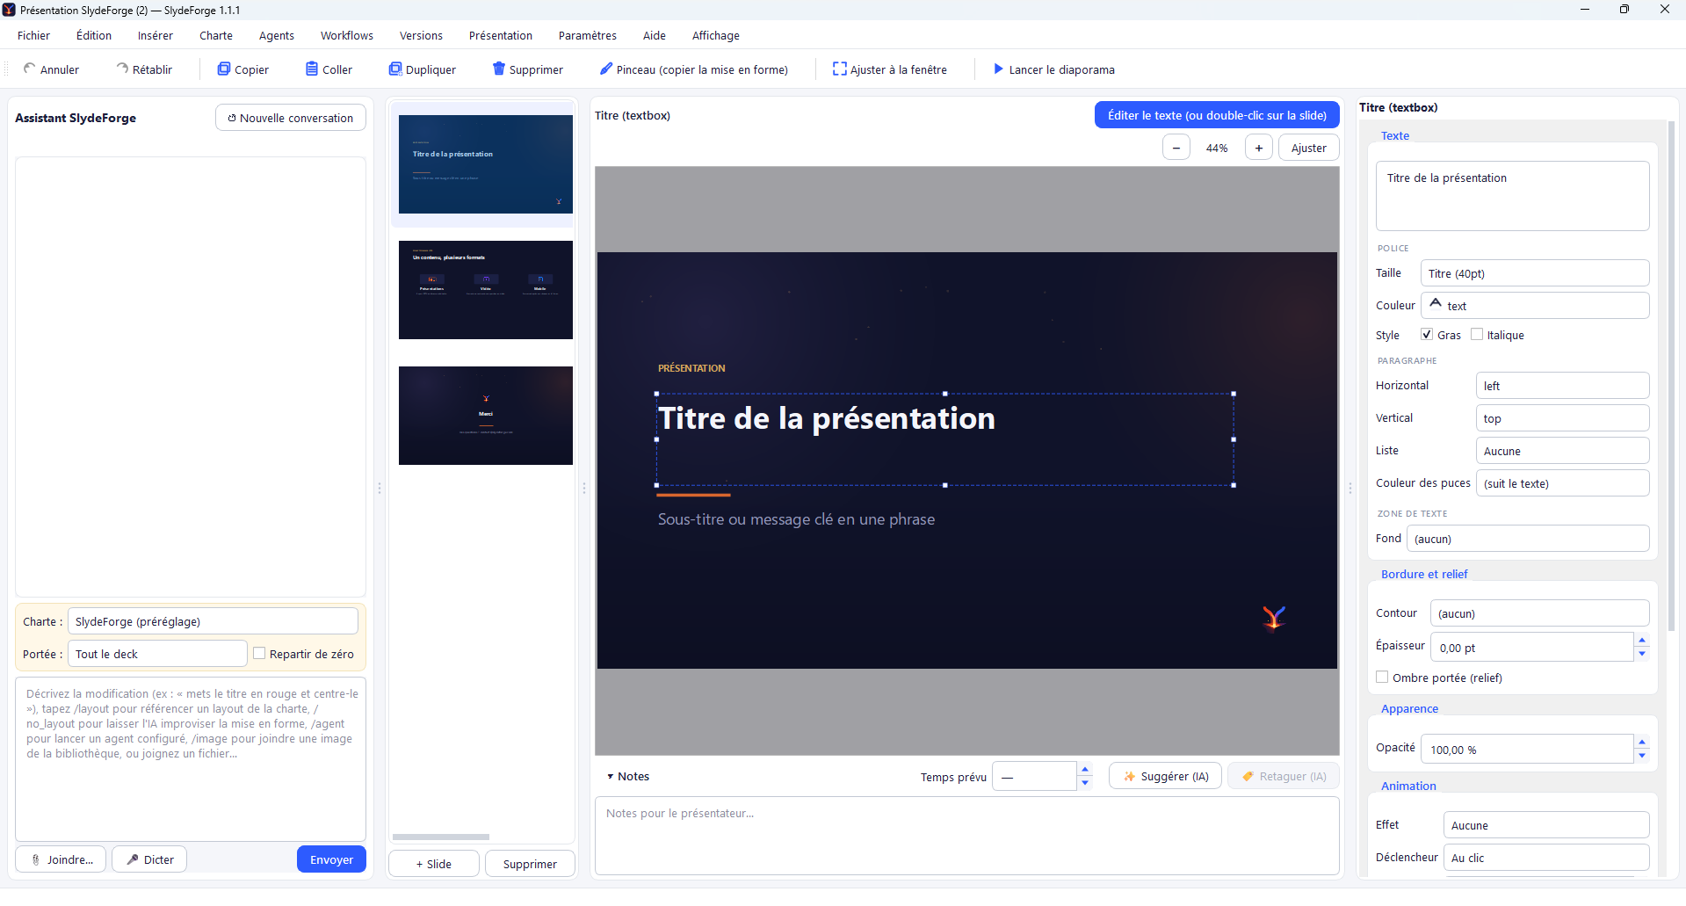Click the Dicter microphone button
This screenshot has height=906, width=1686.
click(149, 859)
